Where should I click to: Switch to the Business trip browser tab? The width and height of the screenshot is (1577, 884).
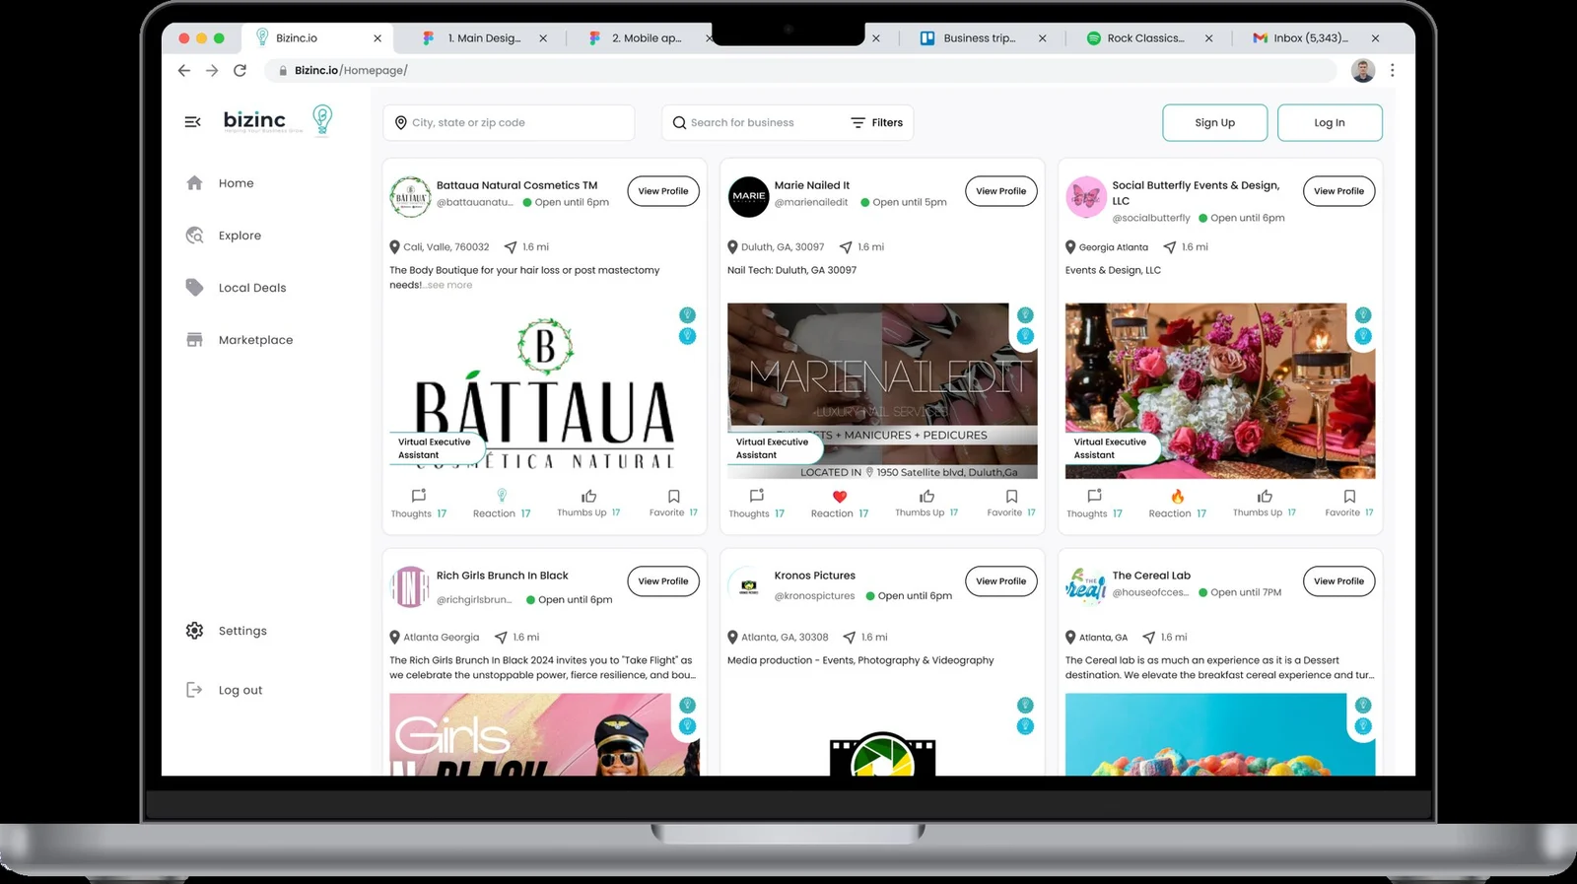(983, 38)
